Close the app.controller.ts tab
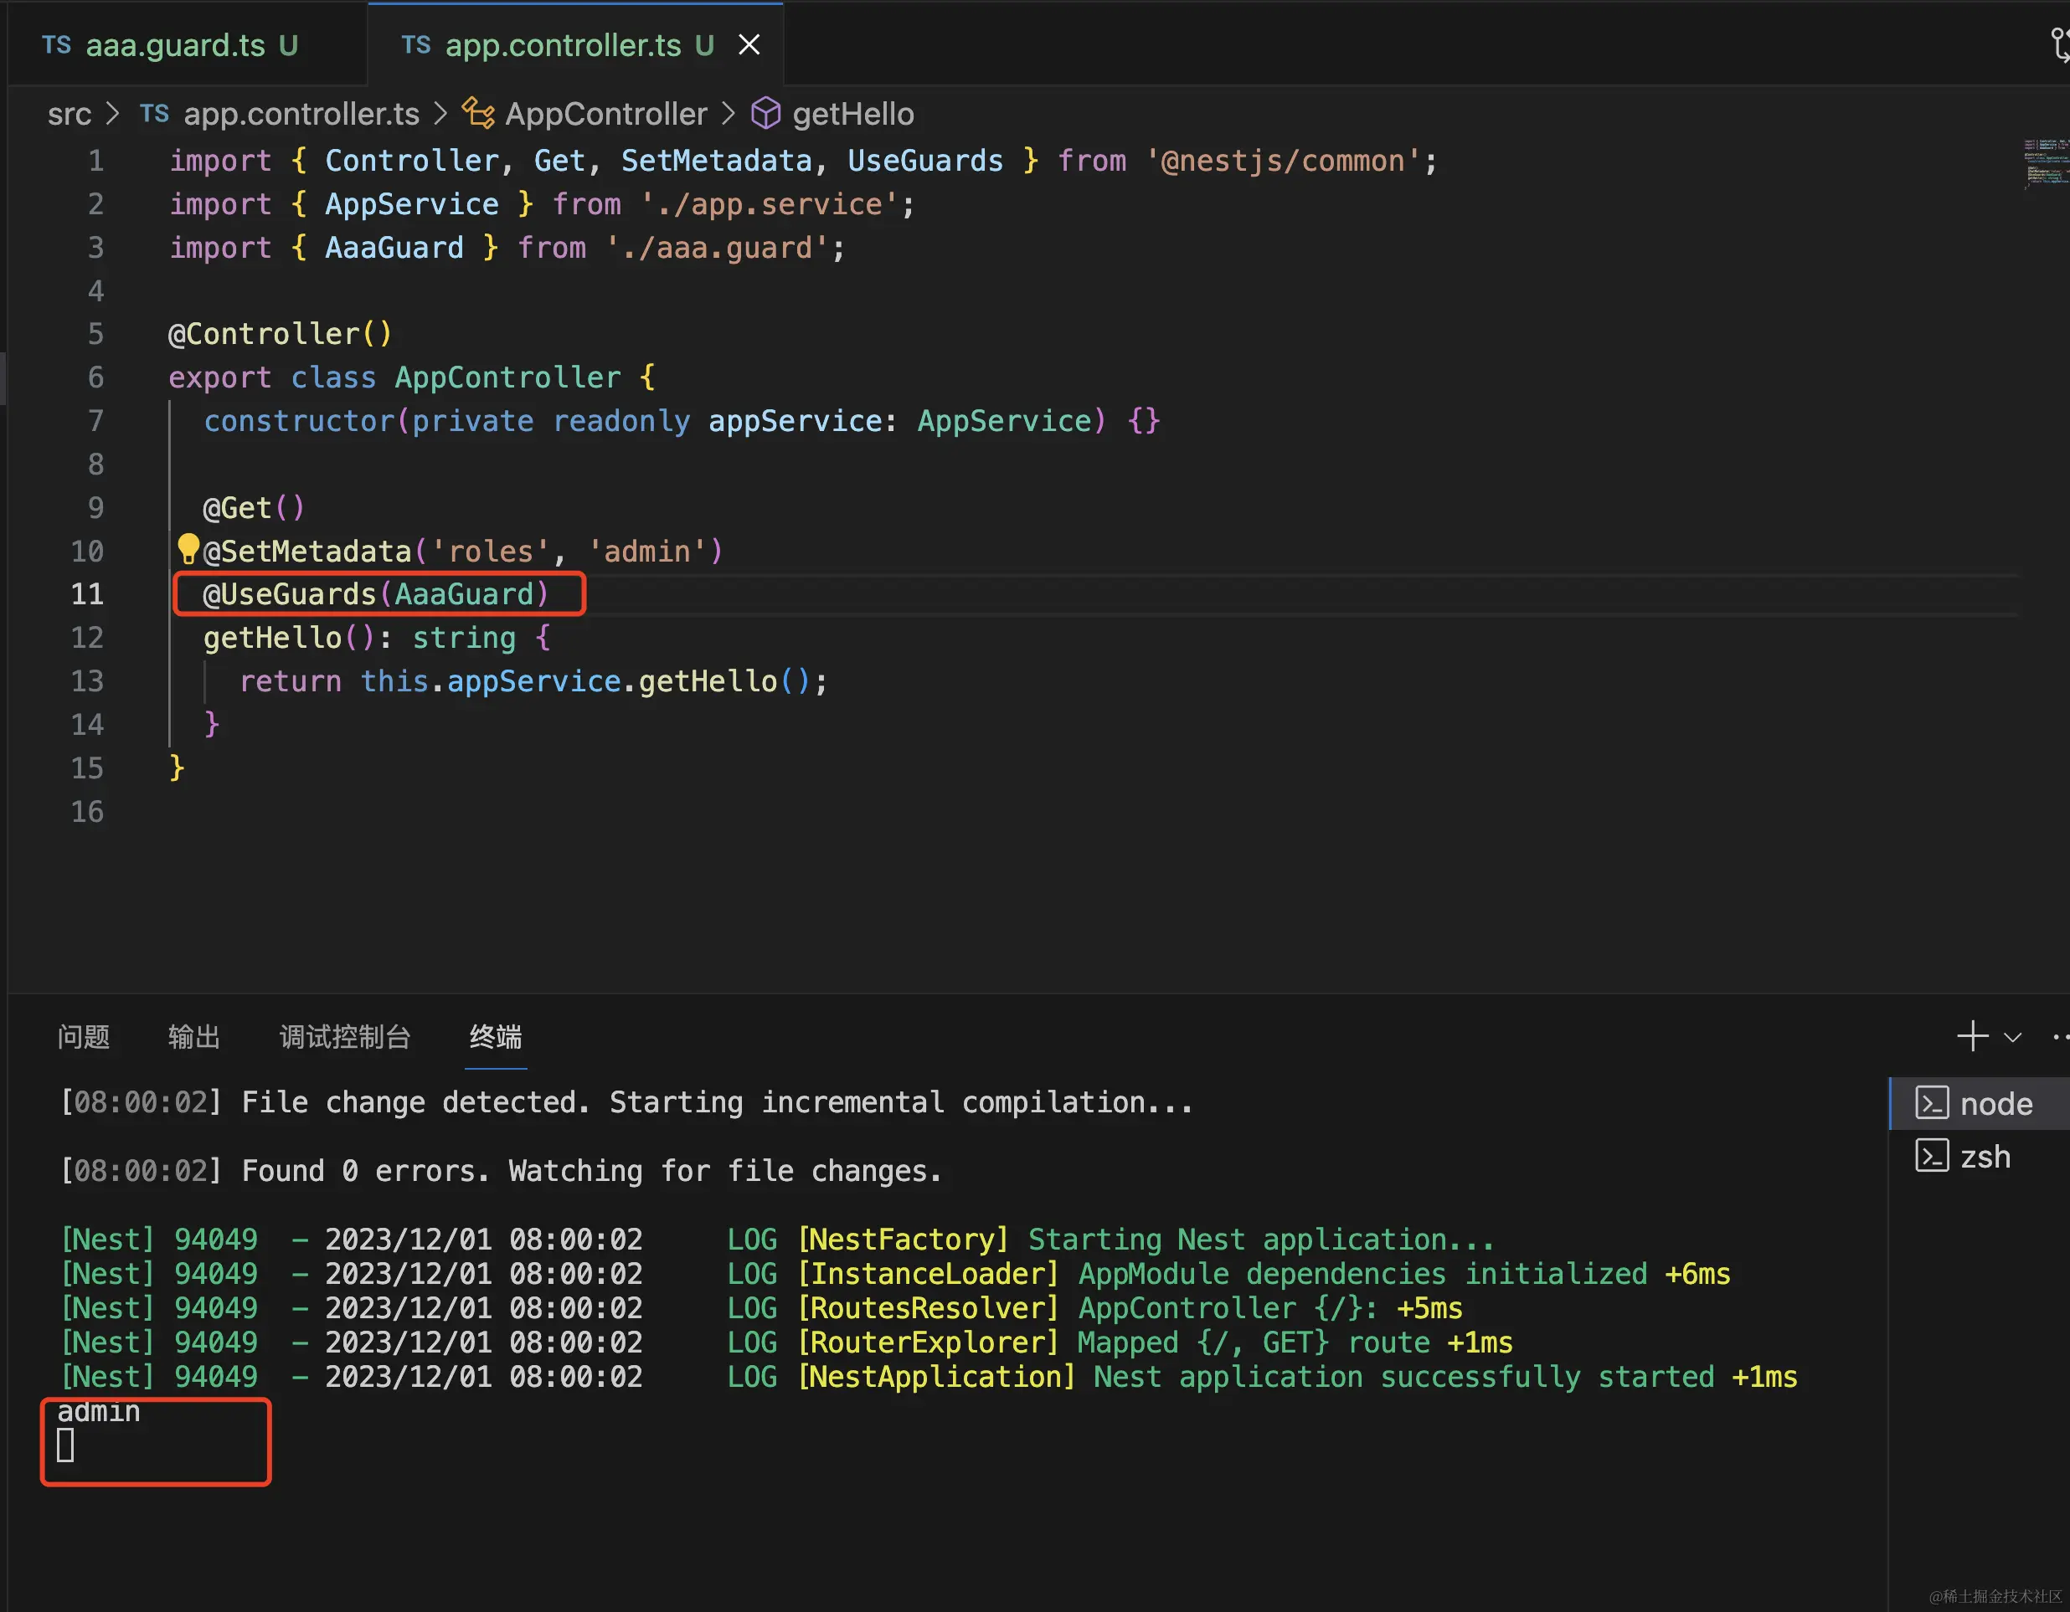 pyautogui.click(x=749, y=44)
